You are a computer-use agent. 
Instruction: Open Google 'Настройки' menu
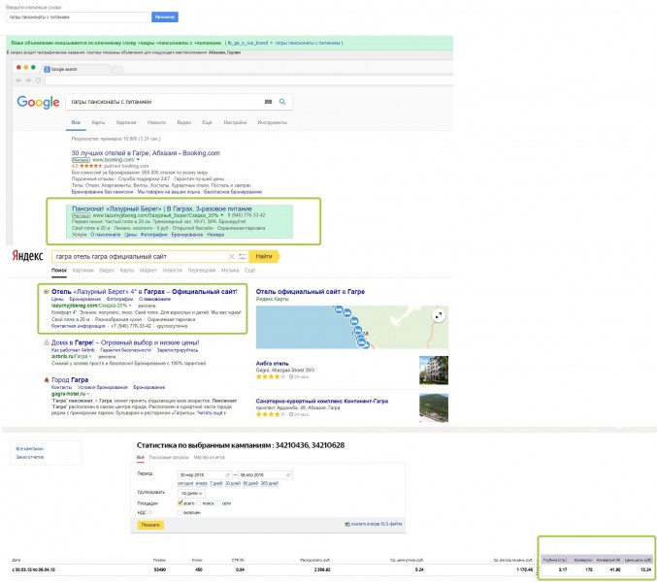pos(235,122)
